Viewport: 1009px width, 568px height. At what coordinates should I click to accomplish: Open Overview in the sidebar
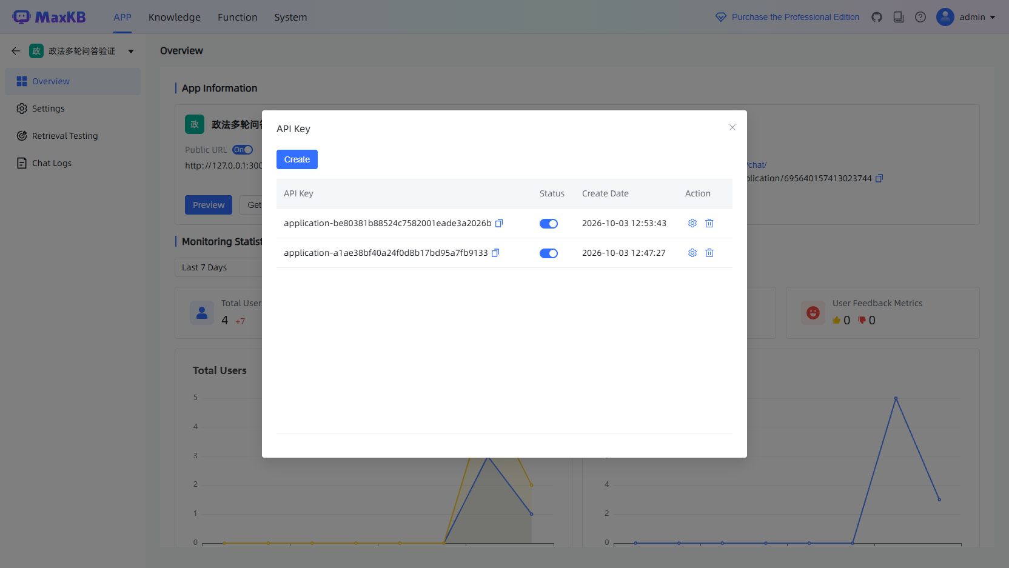(x=73, y=81)
